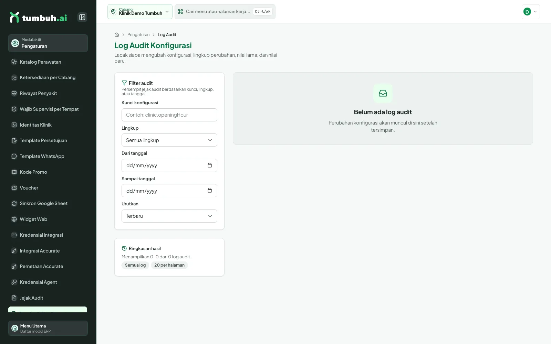The width and height of the screenshot is (551, 344).
Task: Go to Riwayat Penyakit
Action: 48,93
